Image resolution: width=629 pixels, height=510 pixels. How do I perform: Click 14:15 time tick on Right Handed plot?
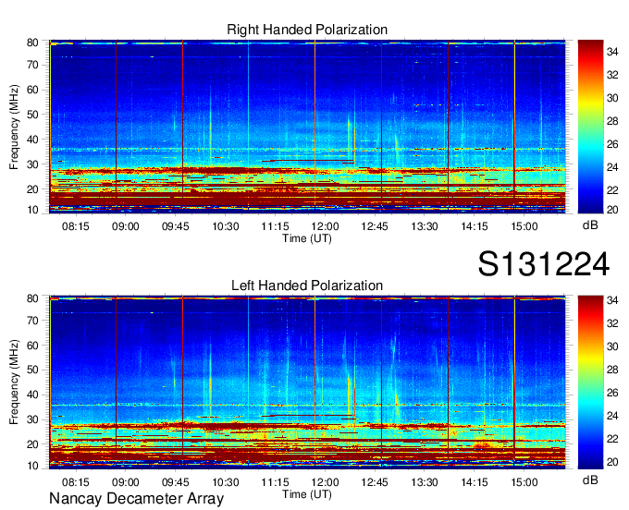tap(475, 226)
